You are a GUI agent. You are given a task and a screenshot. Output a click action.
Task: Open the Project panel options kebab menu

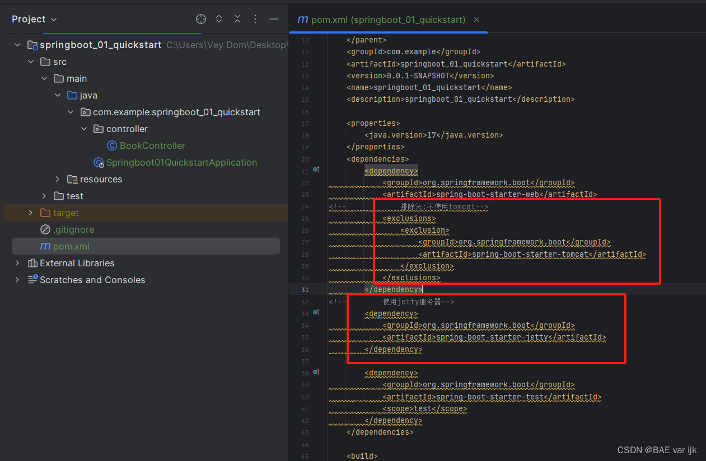pos(255,18)
